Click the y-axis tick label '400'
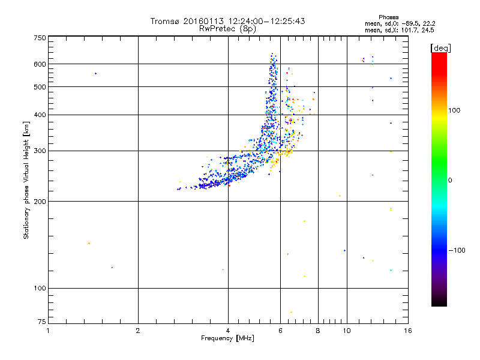 [x=40, y=115]
